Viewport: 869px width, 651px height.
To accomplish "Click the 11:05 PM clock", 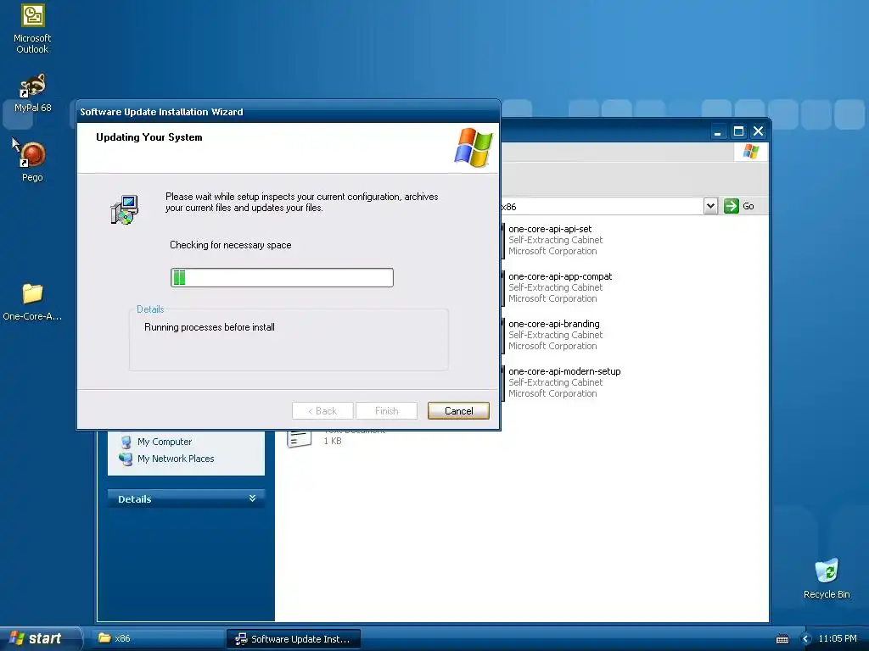I will coord(838,638).
